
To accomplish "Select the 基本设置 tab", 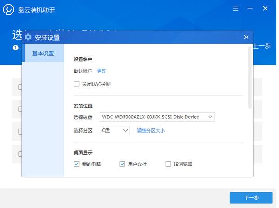I will click(x=43, y=54).
